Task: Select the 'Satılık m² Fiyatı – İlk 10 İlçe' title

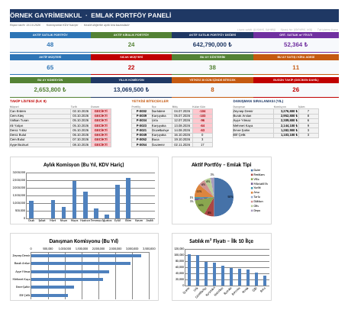Action: click(221, 241)
